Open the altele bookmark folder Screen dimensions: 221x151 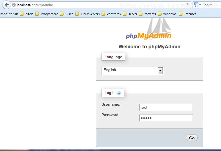(27, 14)
